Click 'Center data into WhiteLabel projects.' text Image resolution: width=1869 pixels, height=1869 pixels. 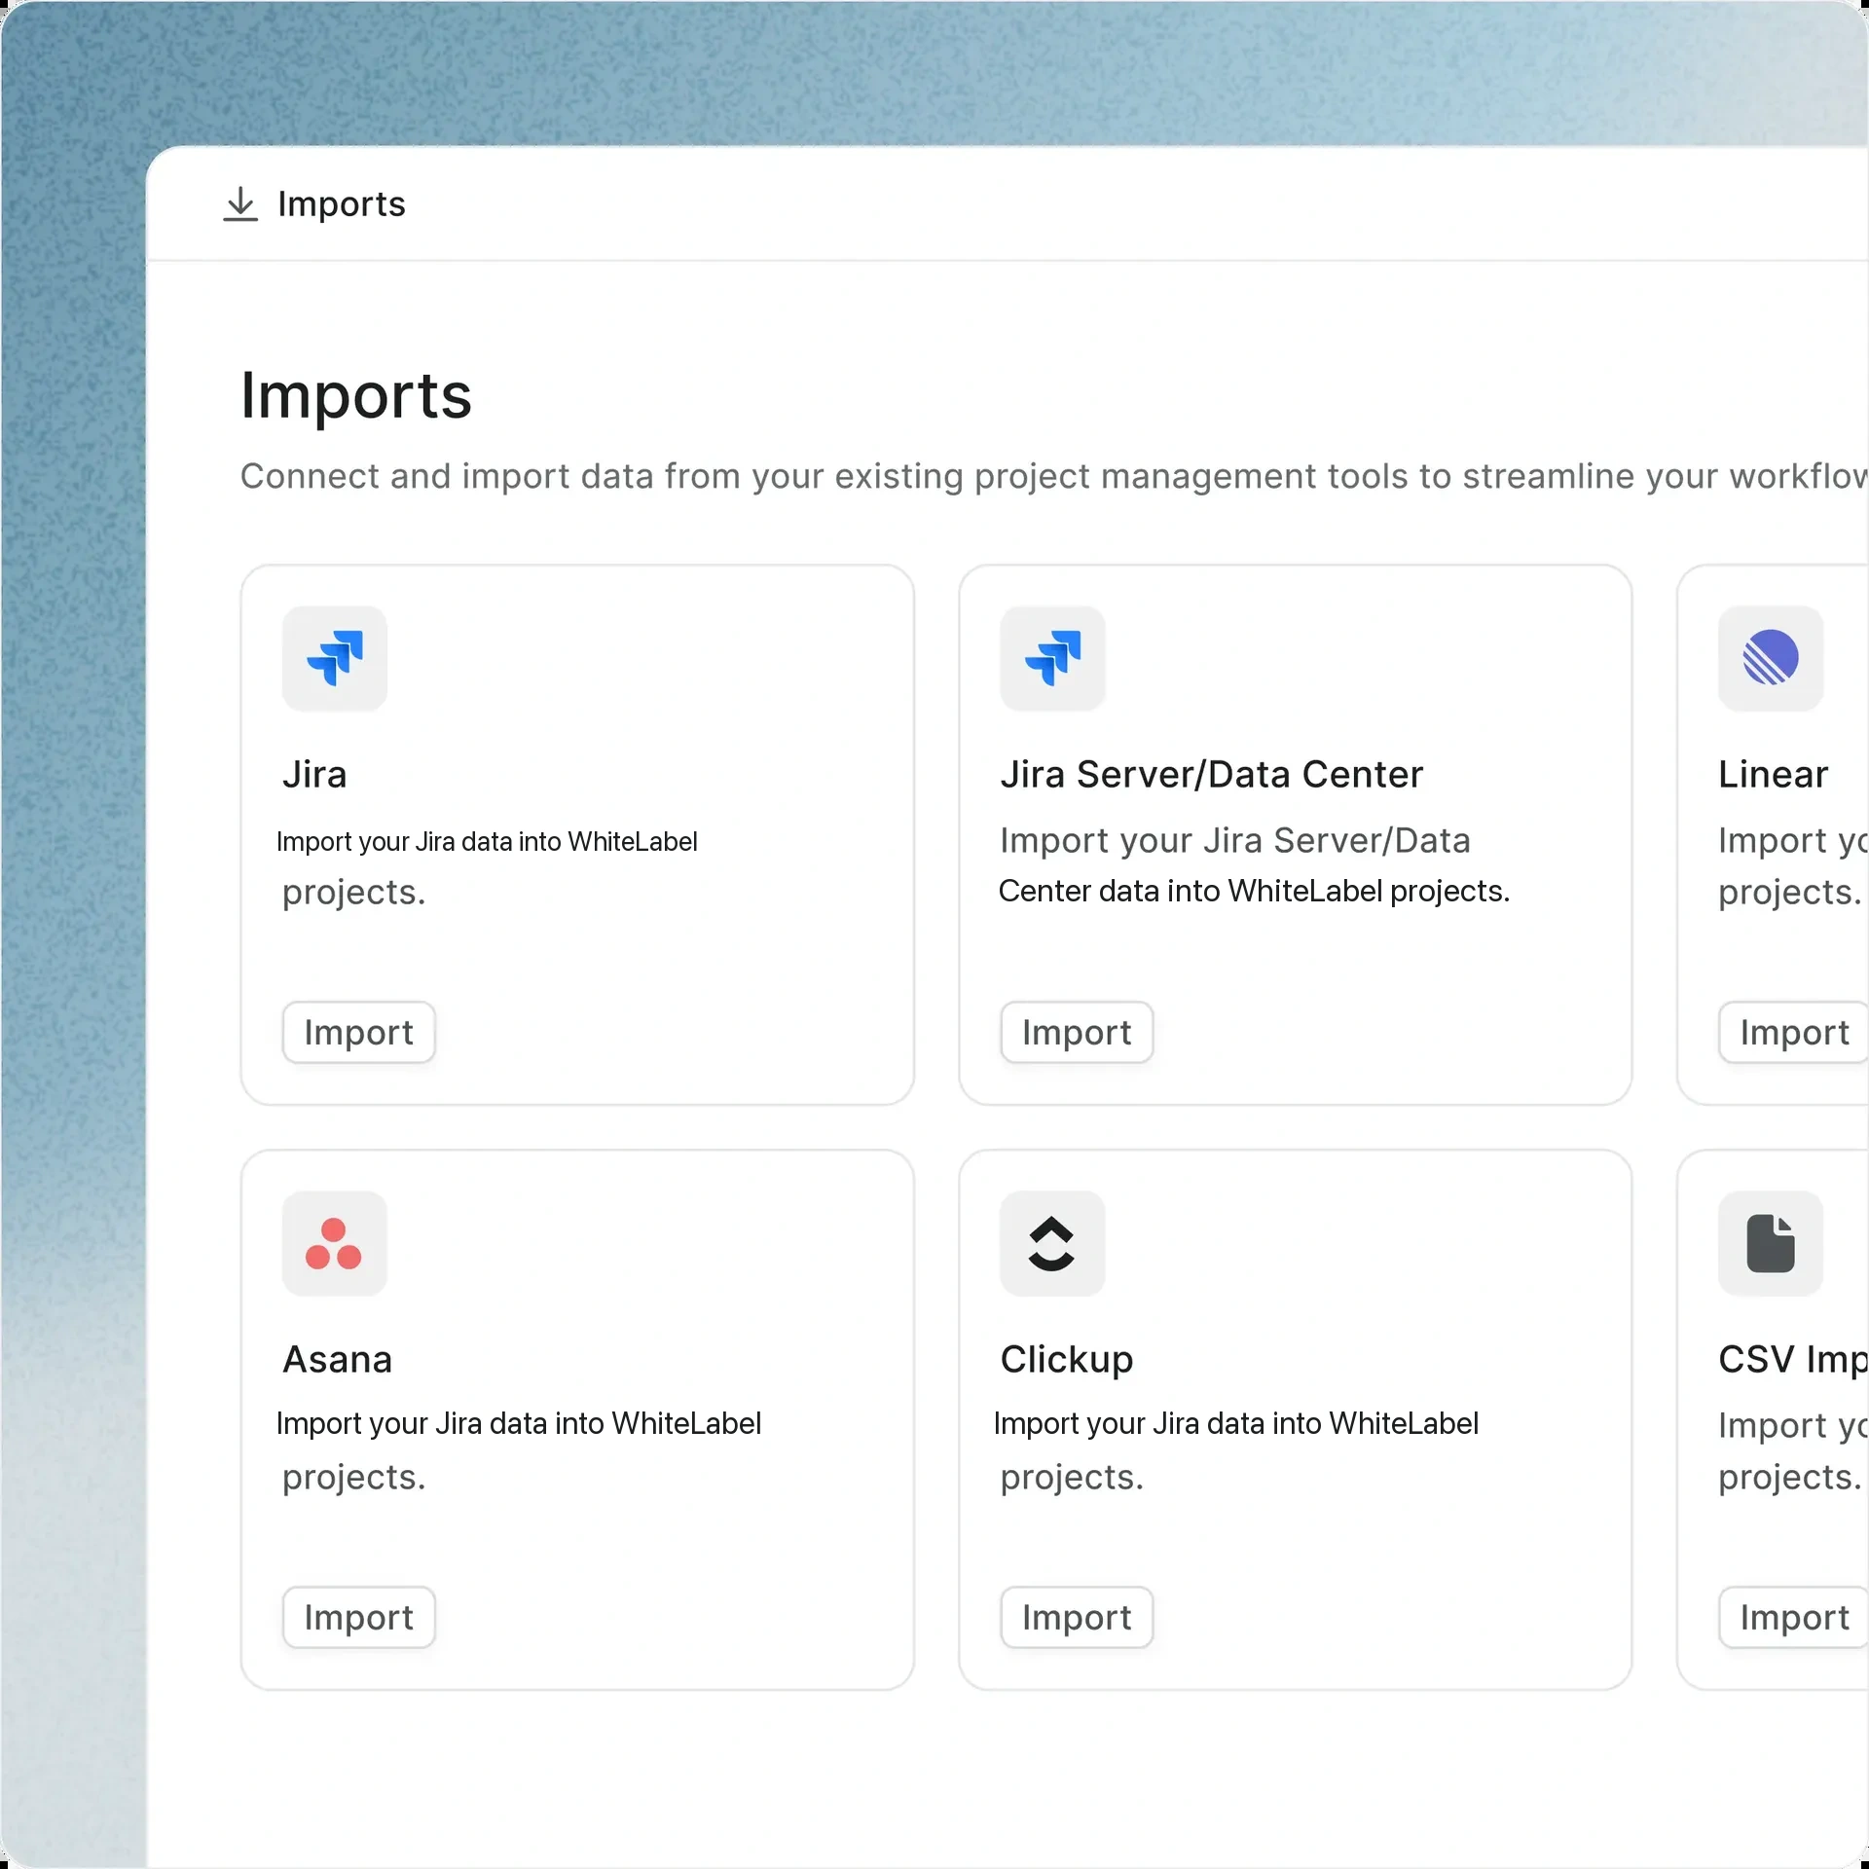[x=1254, y=891]
